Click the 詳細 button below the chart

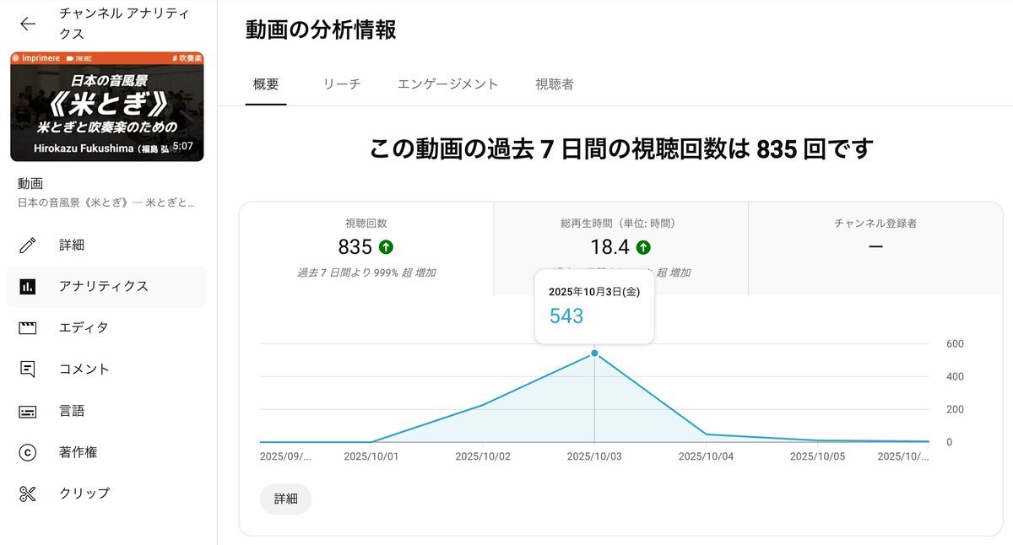[286, 499]
